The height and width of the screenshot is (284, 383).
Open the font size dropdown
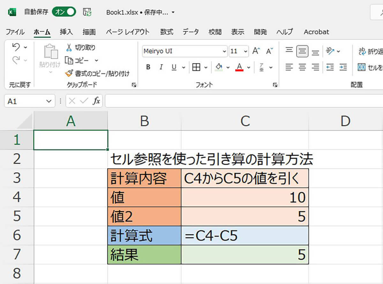pos(245,51)
